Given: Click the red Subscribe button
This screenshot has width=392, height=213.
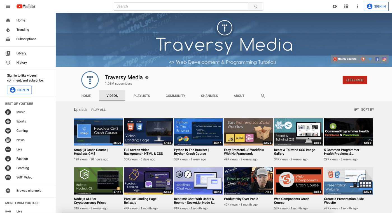Looking at the screenshot, I should click(x=355, y=80).
